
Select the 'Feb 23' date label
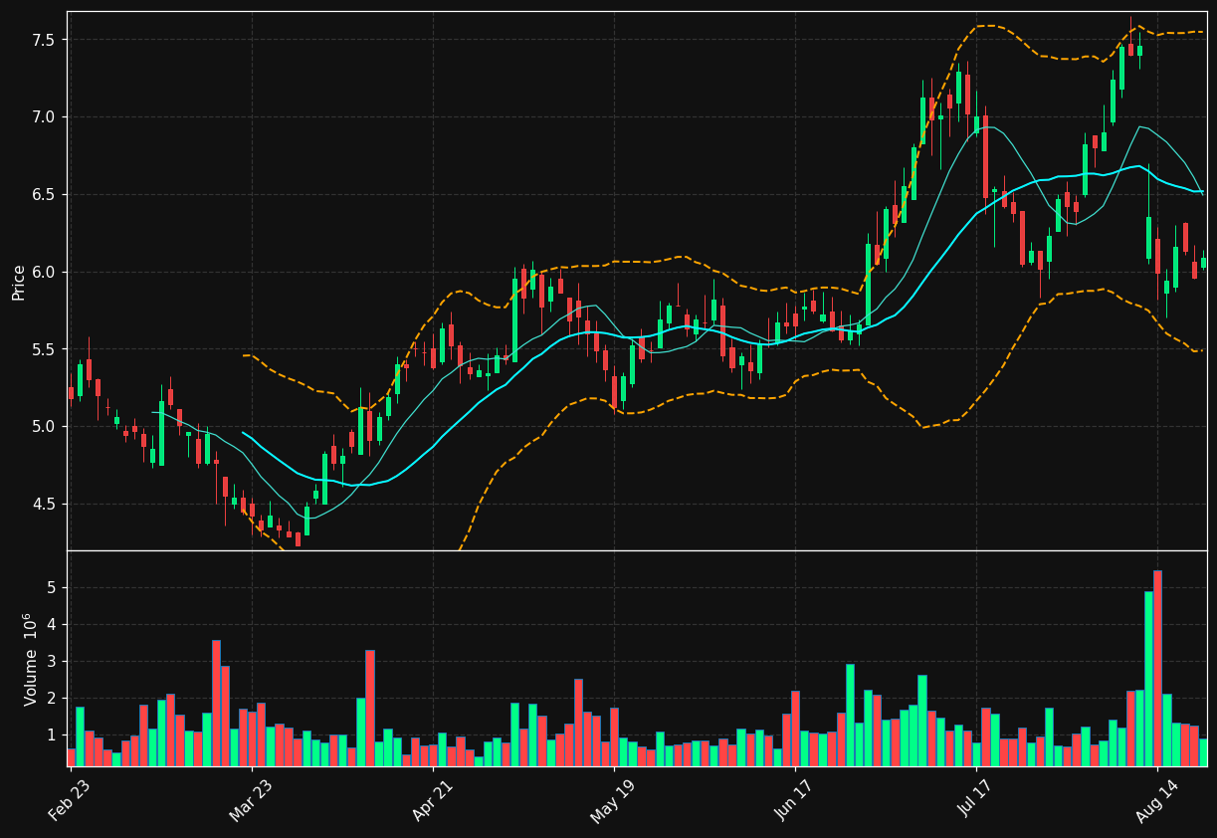(68, 801)
